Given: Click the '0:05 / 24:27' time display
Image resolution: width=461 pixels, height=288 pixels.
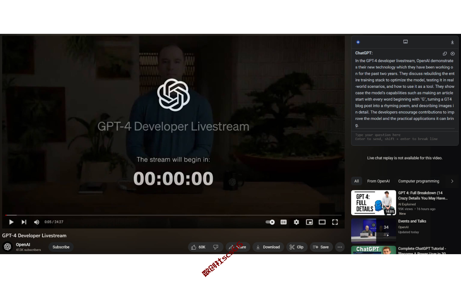Looking at the screenshot, I should (x=54, y=222).
